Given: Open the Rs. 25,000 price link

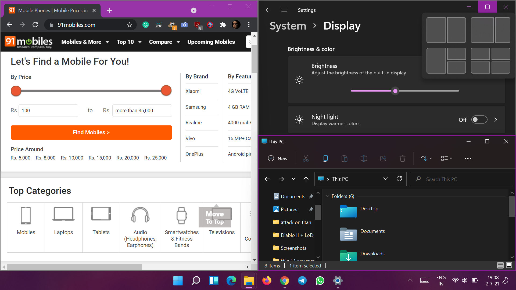Looking at the screenshot, I should [155, 158].
